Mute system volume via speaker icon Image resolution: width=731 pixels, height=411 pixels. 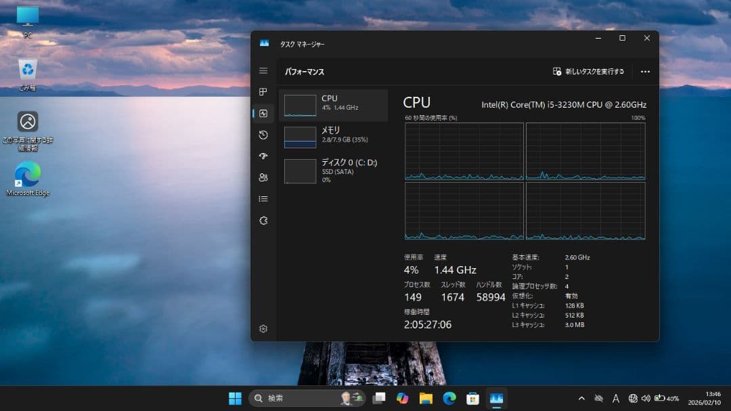pyautogui.click(x=645, y=399)
